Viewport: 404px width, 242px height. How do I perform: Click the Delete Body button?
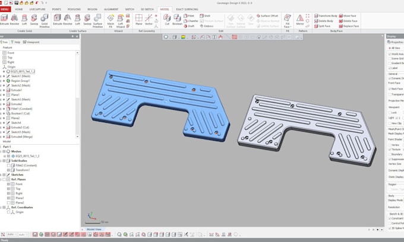coord(324,21)
